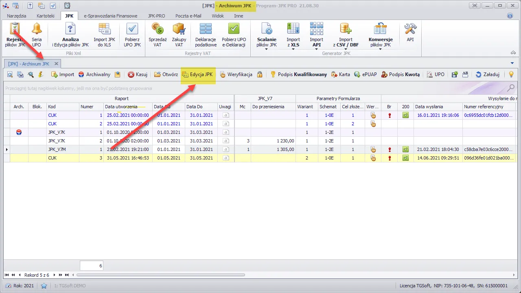Click the Seria UPO bell icon
This screenshot has width=521, height=293.
tap(37, 29)
